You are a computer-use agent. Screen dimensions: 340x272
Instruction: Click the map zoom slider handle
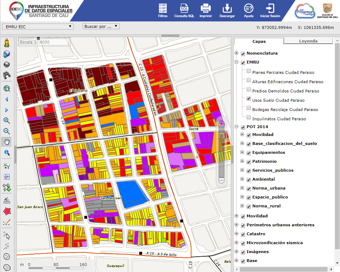tap(222, 136)
